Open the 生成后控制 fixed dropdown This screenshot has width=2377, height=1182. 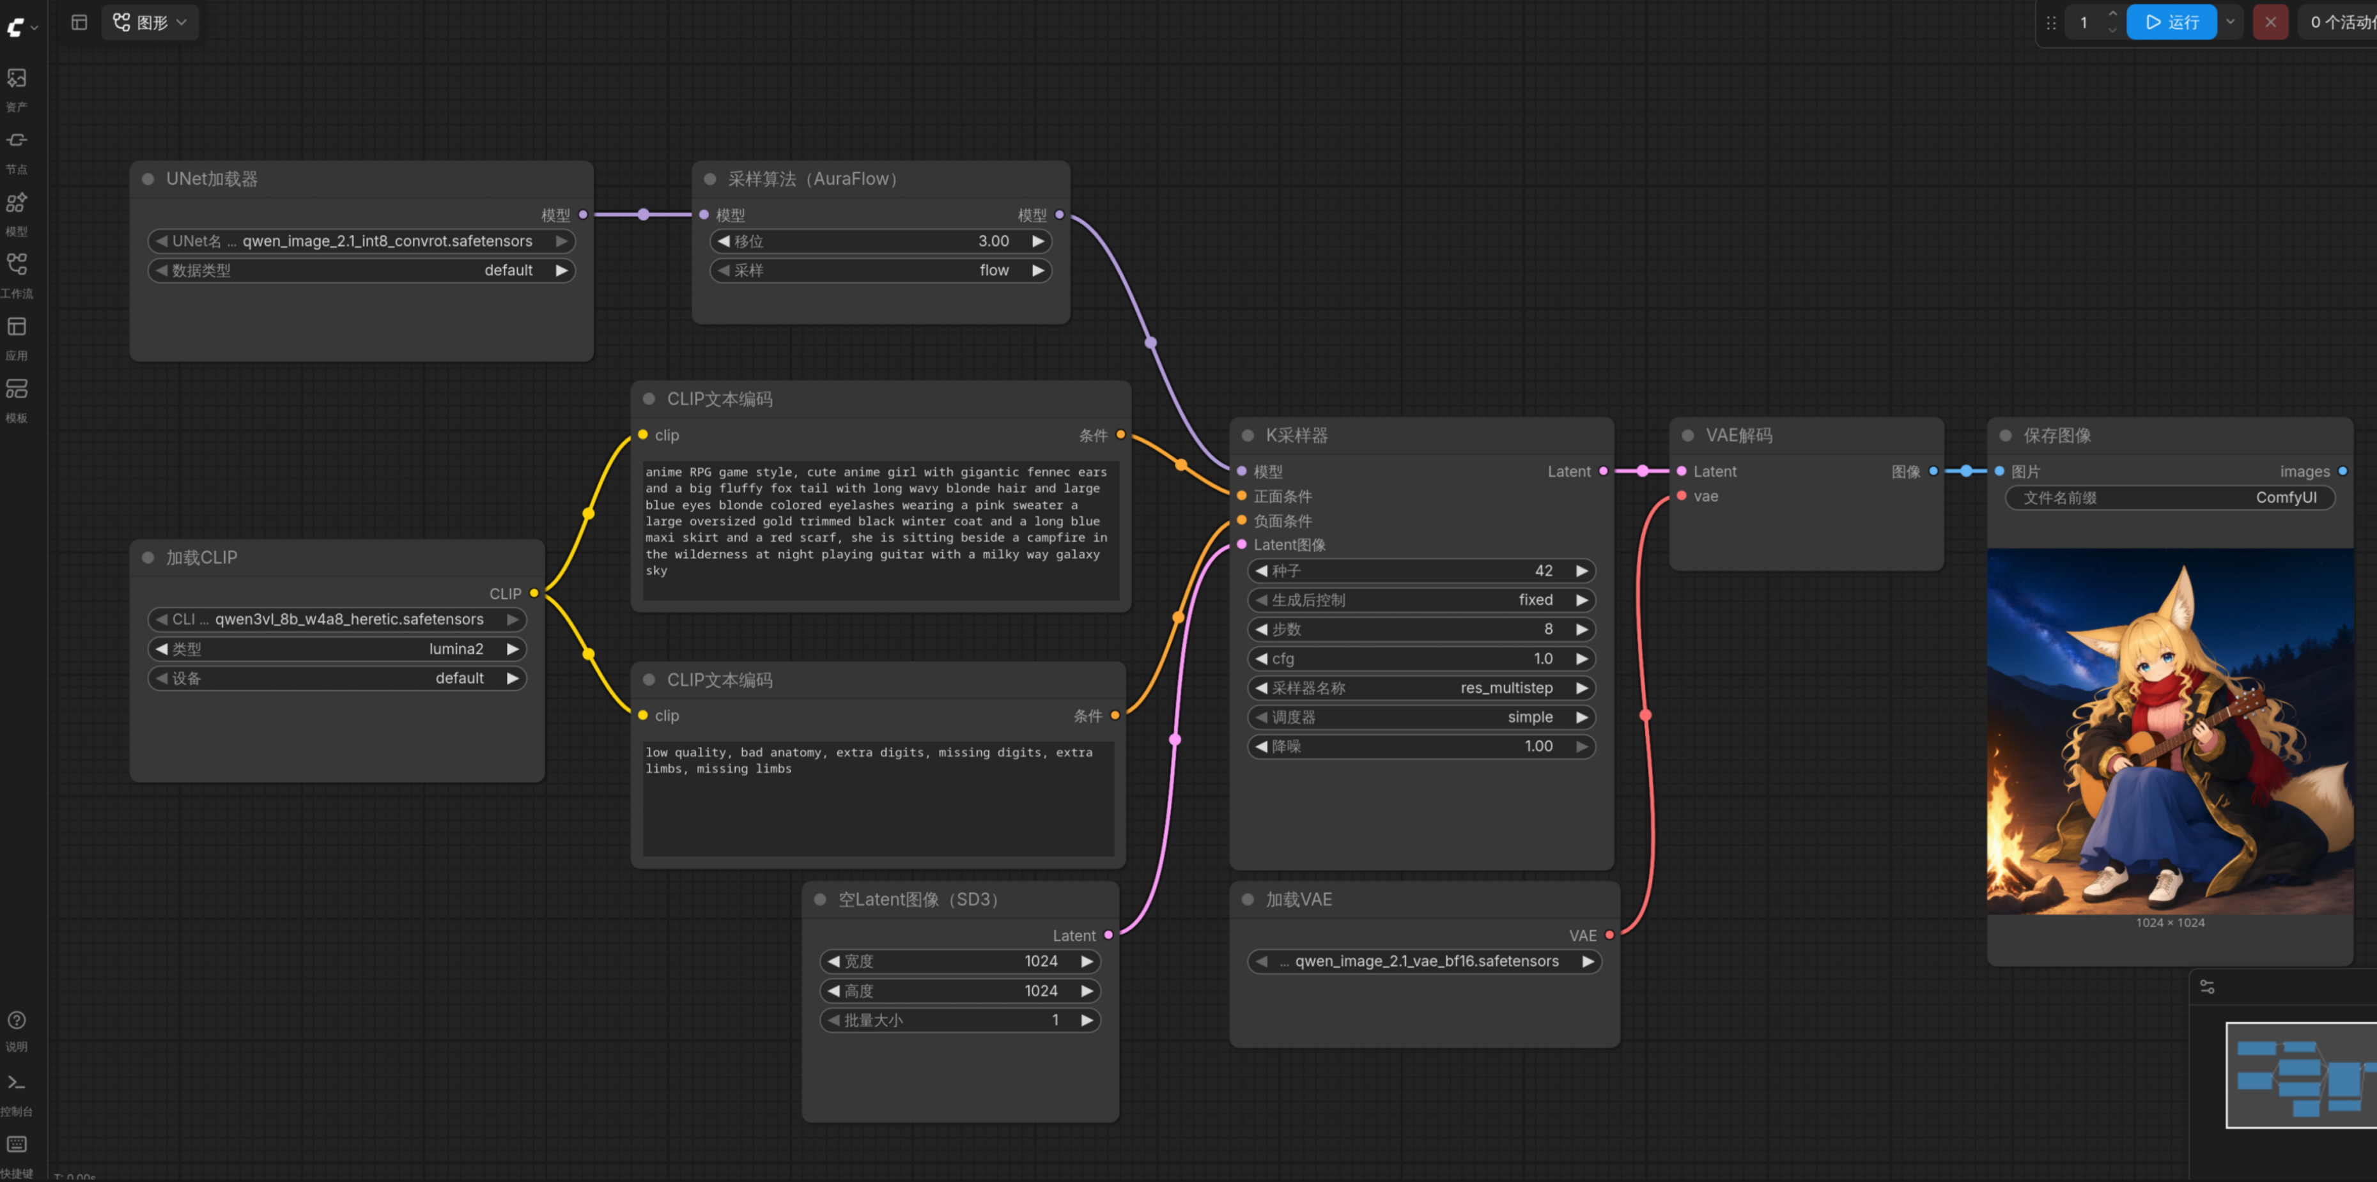[x=1421, y=600]
